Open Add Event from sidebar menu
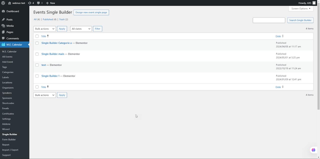This screenshot has width=320, height=159. click(7, 62)
